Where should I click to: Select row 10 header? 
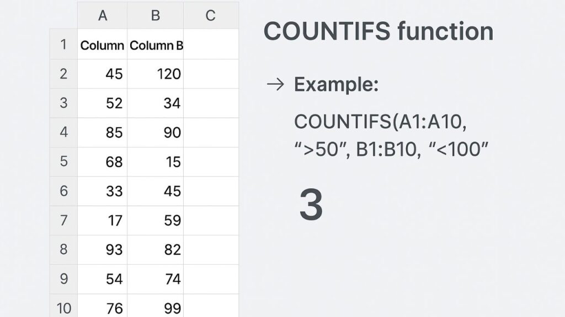pyautogui.click(x=63, y=308)
